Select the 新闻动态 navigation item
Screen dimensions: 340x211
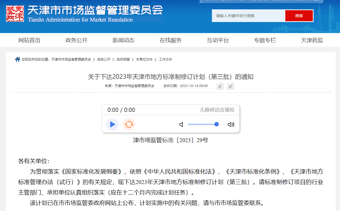coord(123,40)
